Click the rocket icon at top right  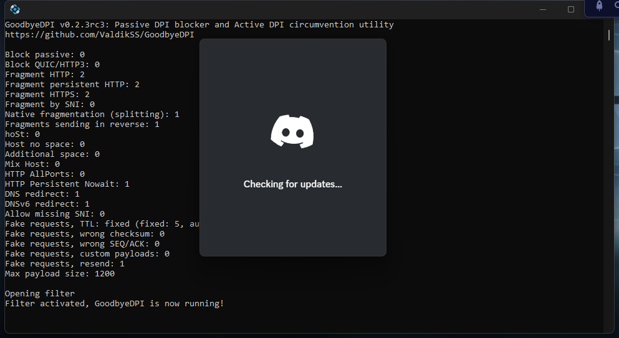[x=599, y=6]
